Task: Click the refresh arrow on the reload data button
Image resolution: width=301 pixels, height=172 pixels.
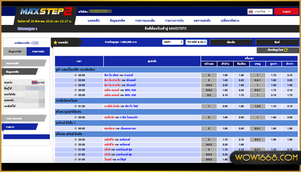Action: click(x=285, y=50)
